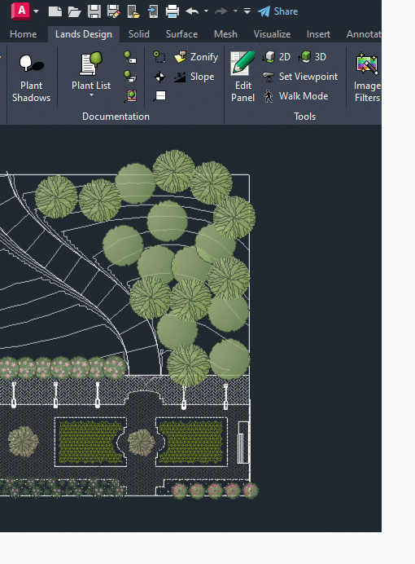Open the Solid ribbon tab
This screenshot has height=564, width=415.
[x=139, y=34]
